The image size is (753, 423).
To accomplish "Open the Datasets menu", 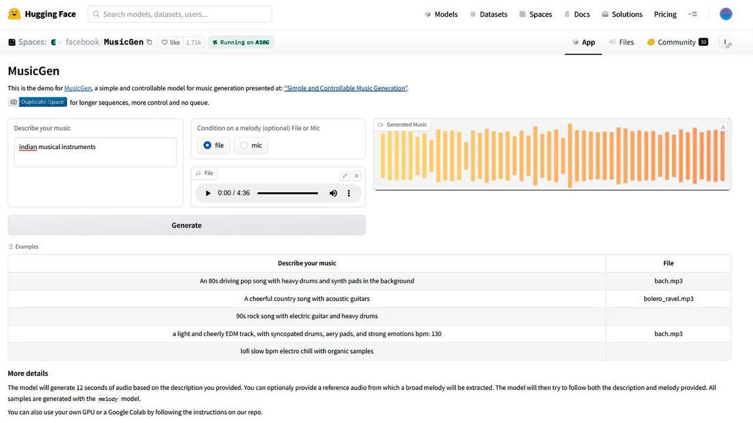I will point(488,14).
